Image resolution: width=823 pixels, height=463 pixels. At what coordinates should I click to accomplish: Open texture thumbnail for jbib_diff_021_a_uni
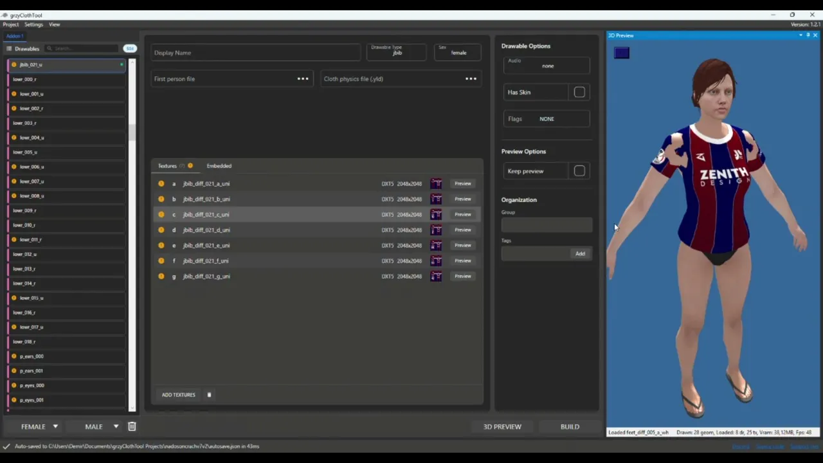coord(436,184)
